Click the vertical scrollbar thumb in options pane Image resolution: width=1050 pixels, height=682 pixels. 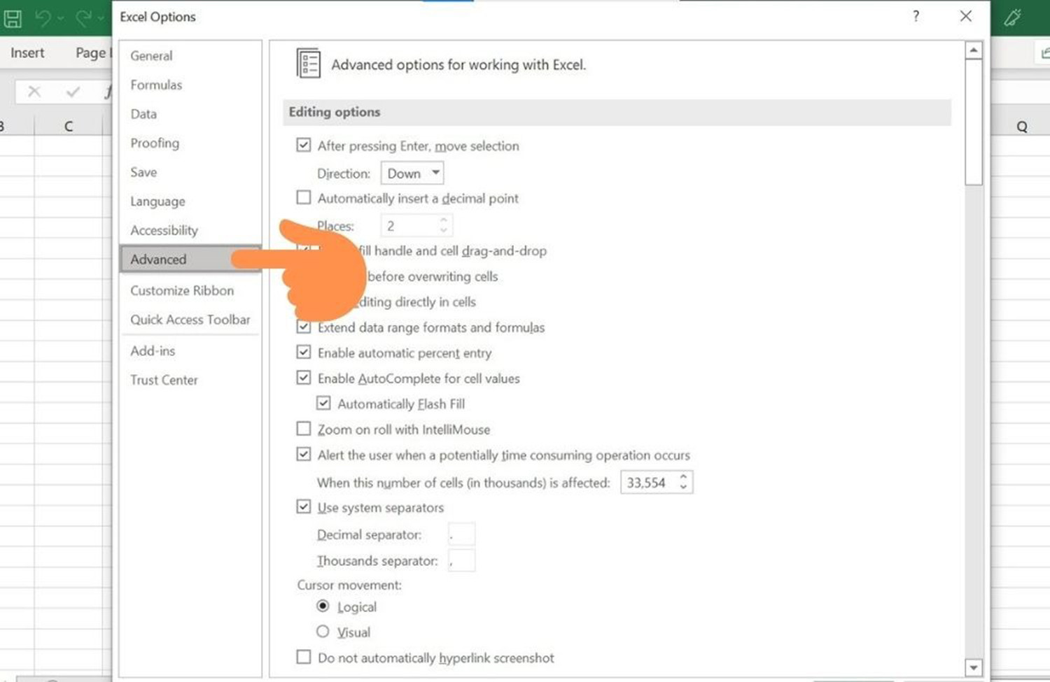(974, 122)
